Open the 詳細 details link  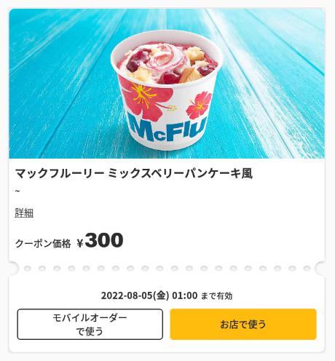(x=24, y=213)
